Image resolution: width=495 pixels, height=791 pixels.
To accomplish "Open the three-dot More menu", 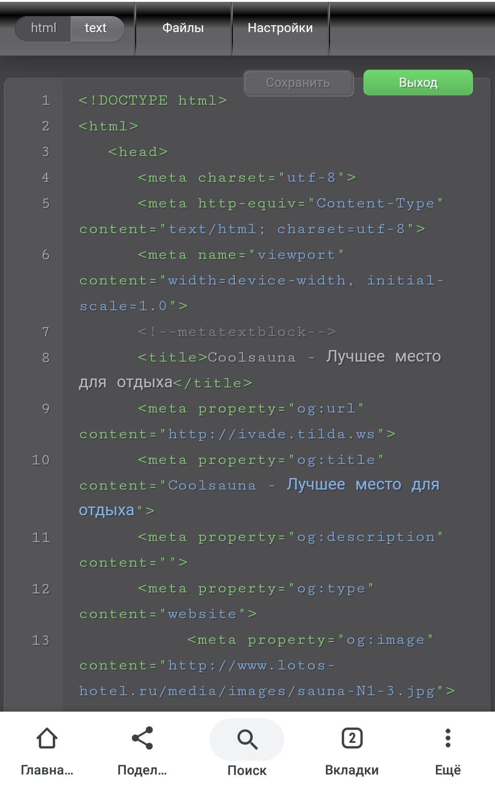I will coord(447,739).
